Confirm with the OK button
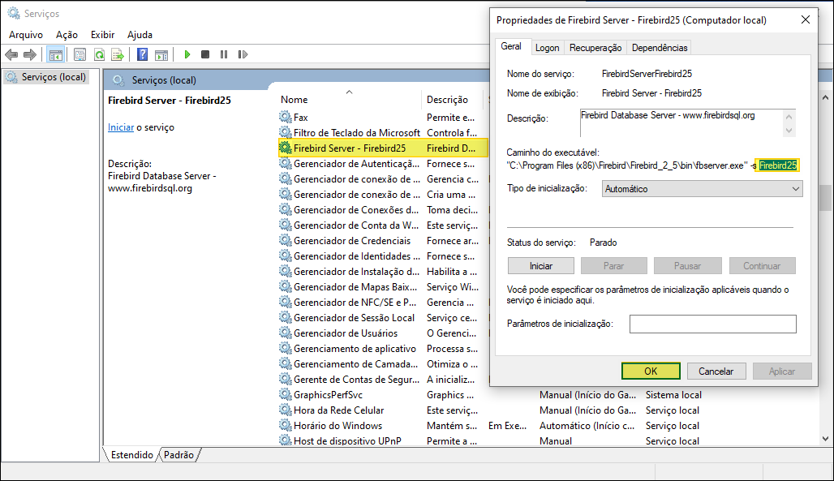The height and width of the screenshot is (481, 834). pyautogui.click(x=651, y=371)
